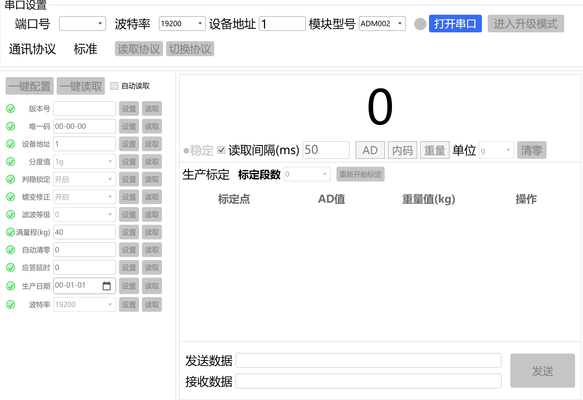Click the 发送数据 input field
This screenshot has height=400, width=583.
tap(368, 361)
